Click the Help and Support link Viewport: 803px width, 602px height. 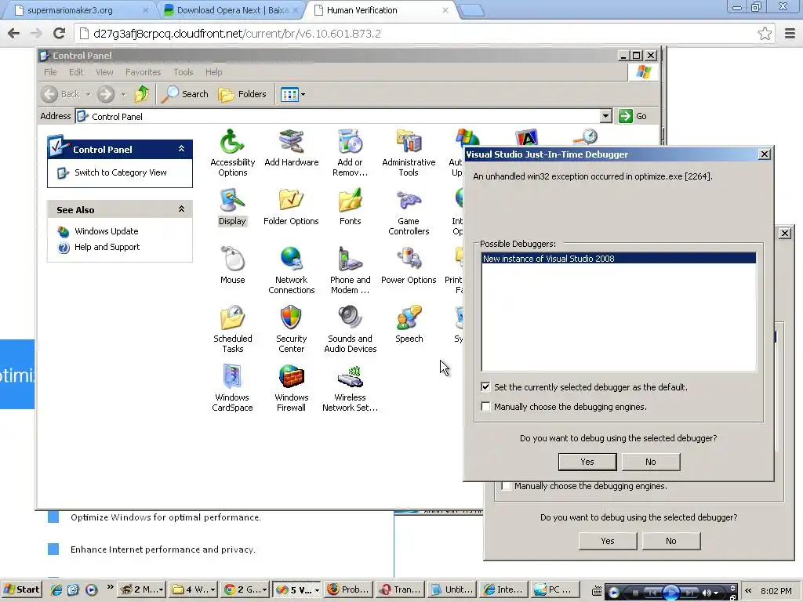tap(107, 247)
